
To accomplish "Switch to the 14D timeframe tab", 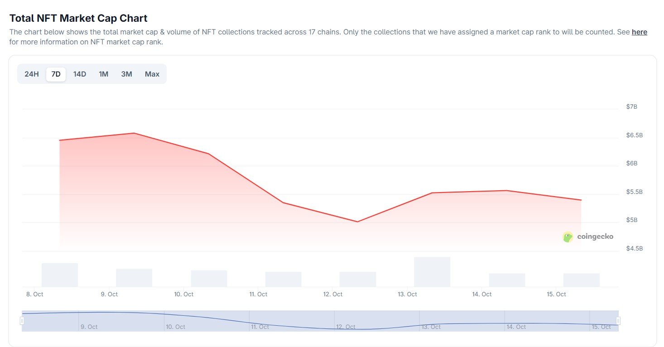I will pyautogui.click(x=79, y=74).
